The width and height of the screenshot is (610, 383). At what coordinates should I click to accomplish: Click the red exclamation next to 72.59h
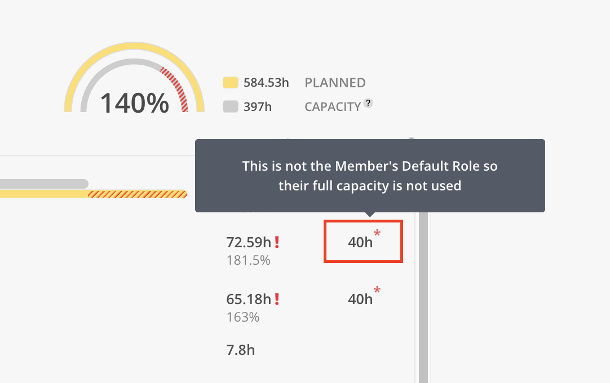click(x=277, y=242)
